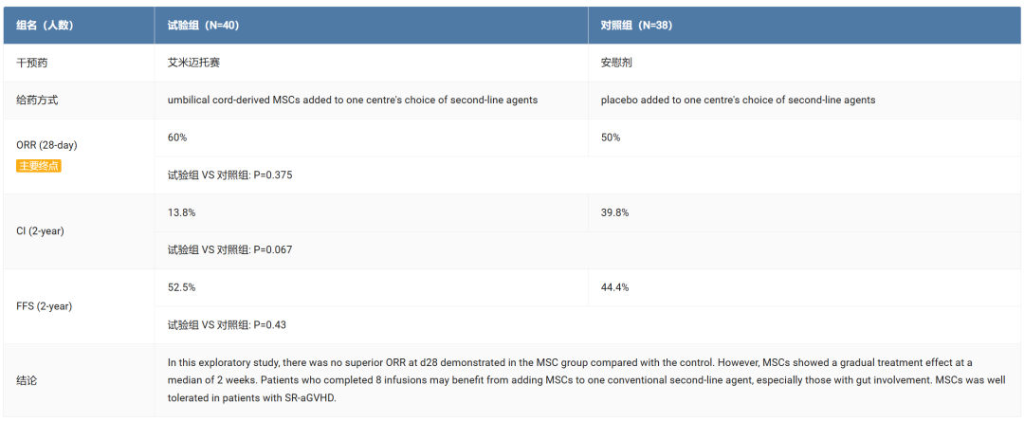The image size is (1024, 422).
Task: Select the ORR (28-day) row label
Action: (46, 145)
